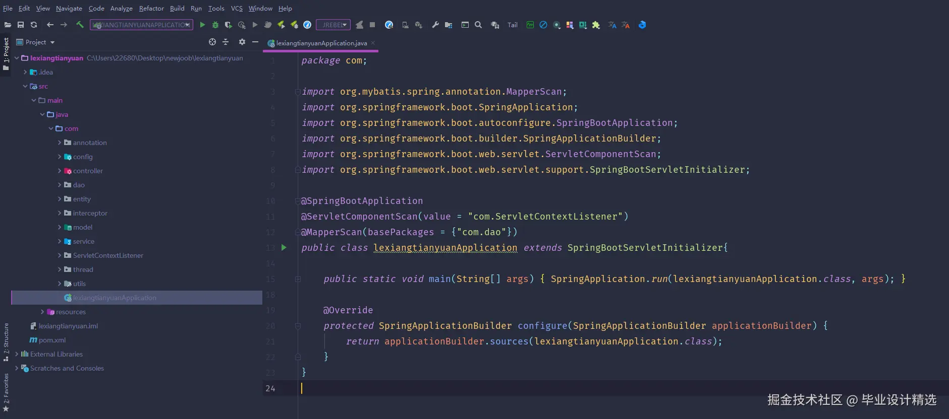Open the Navigate menu
Viewport: 949px width, 419px height.
click(x=69, y=8)
